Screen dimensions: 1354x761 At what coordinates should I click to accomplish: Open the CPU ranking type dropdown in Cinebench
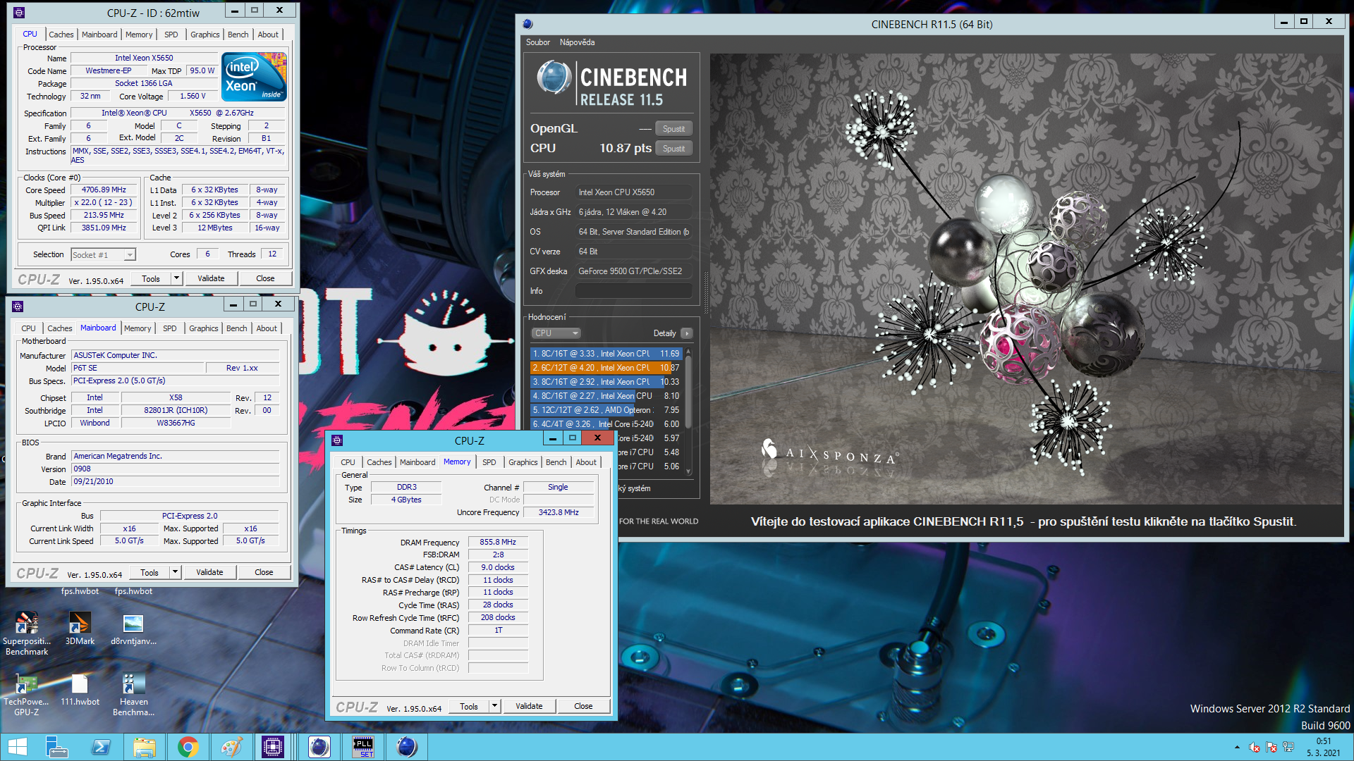coord(556,333)
